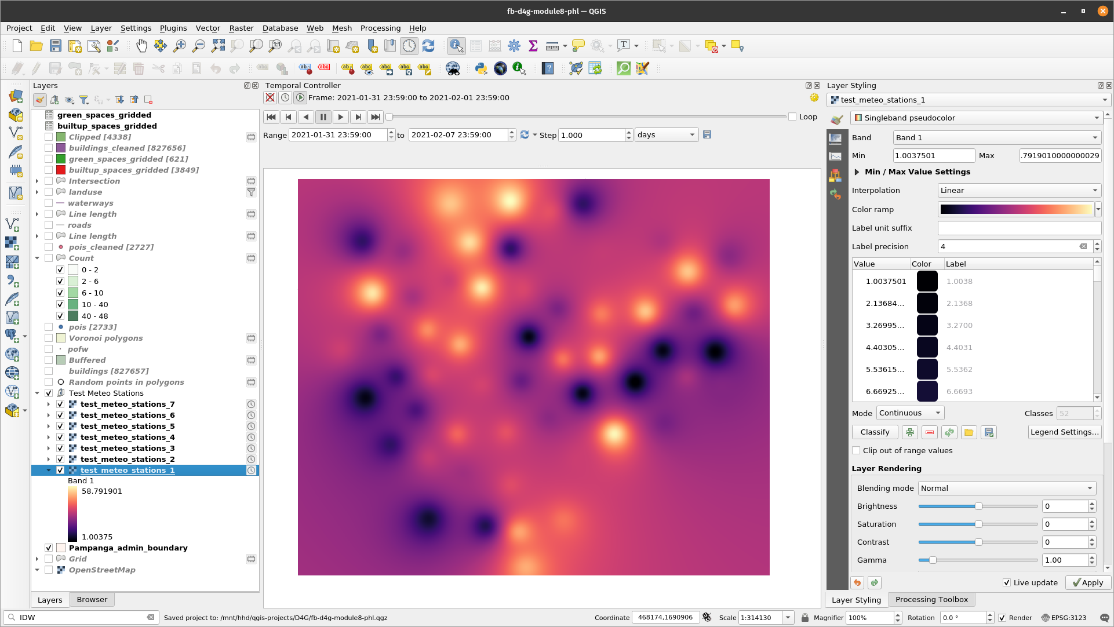Adjust the Brightness slider handle
This screenshot has width=1114, height=627.
978,506
